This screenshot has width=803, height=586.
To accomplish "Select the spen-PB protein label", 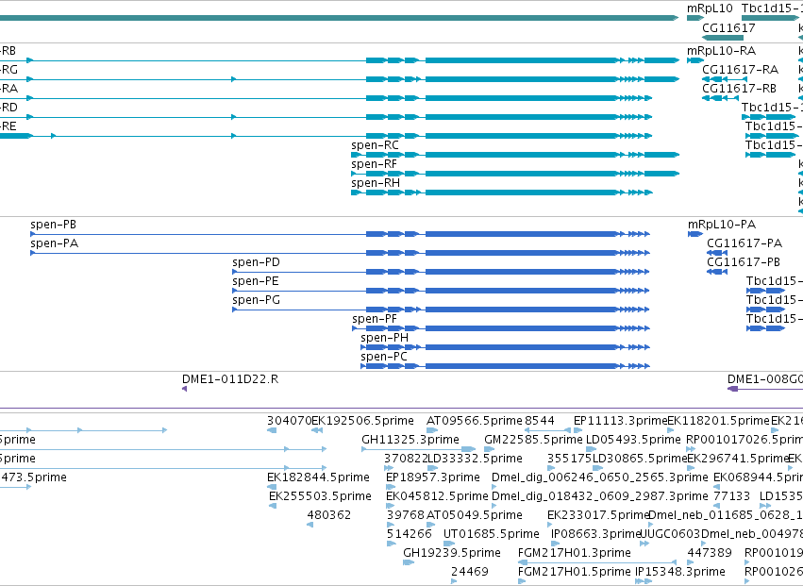I will [x=53, y=225].
